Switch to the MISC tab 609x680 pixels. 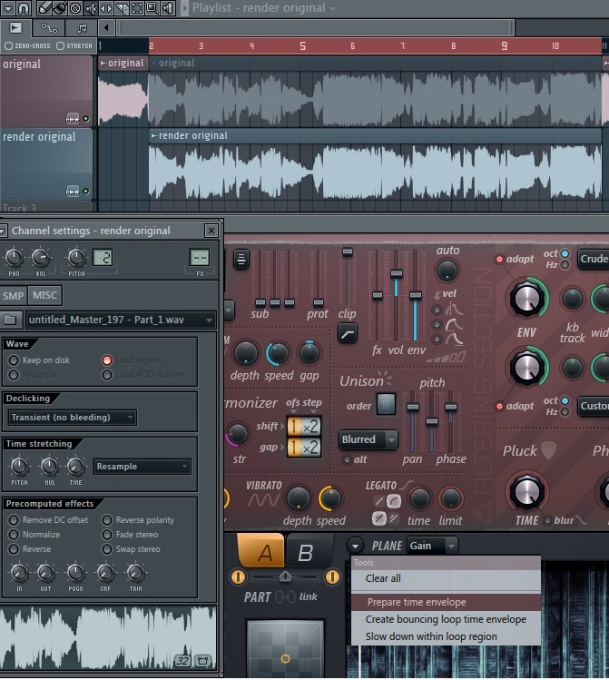44,296
